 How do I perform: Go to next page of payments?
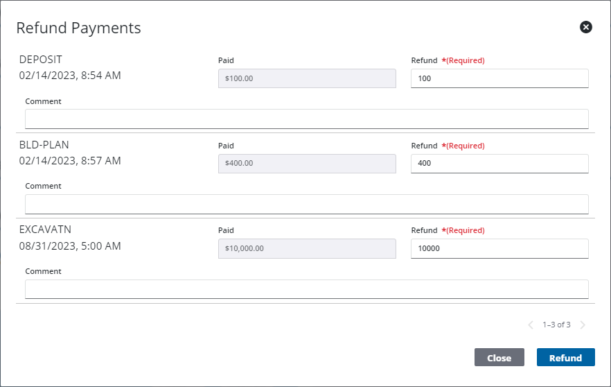[x=583, y=325]
